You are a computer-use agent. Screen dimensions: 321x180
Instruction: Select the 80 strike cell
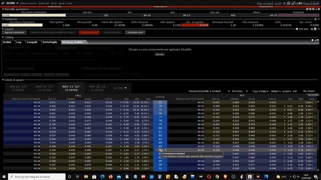(160, 128)
